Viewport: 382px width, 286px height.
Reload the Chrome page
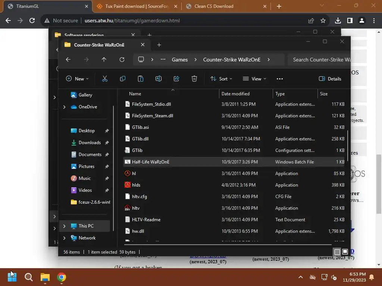click(32, 21)
